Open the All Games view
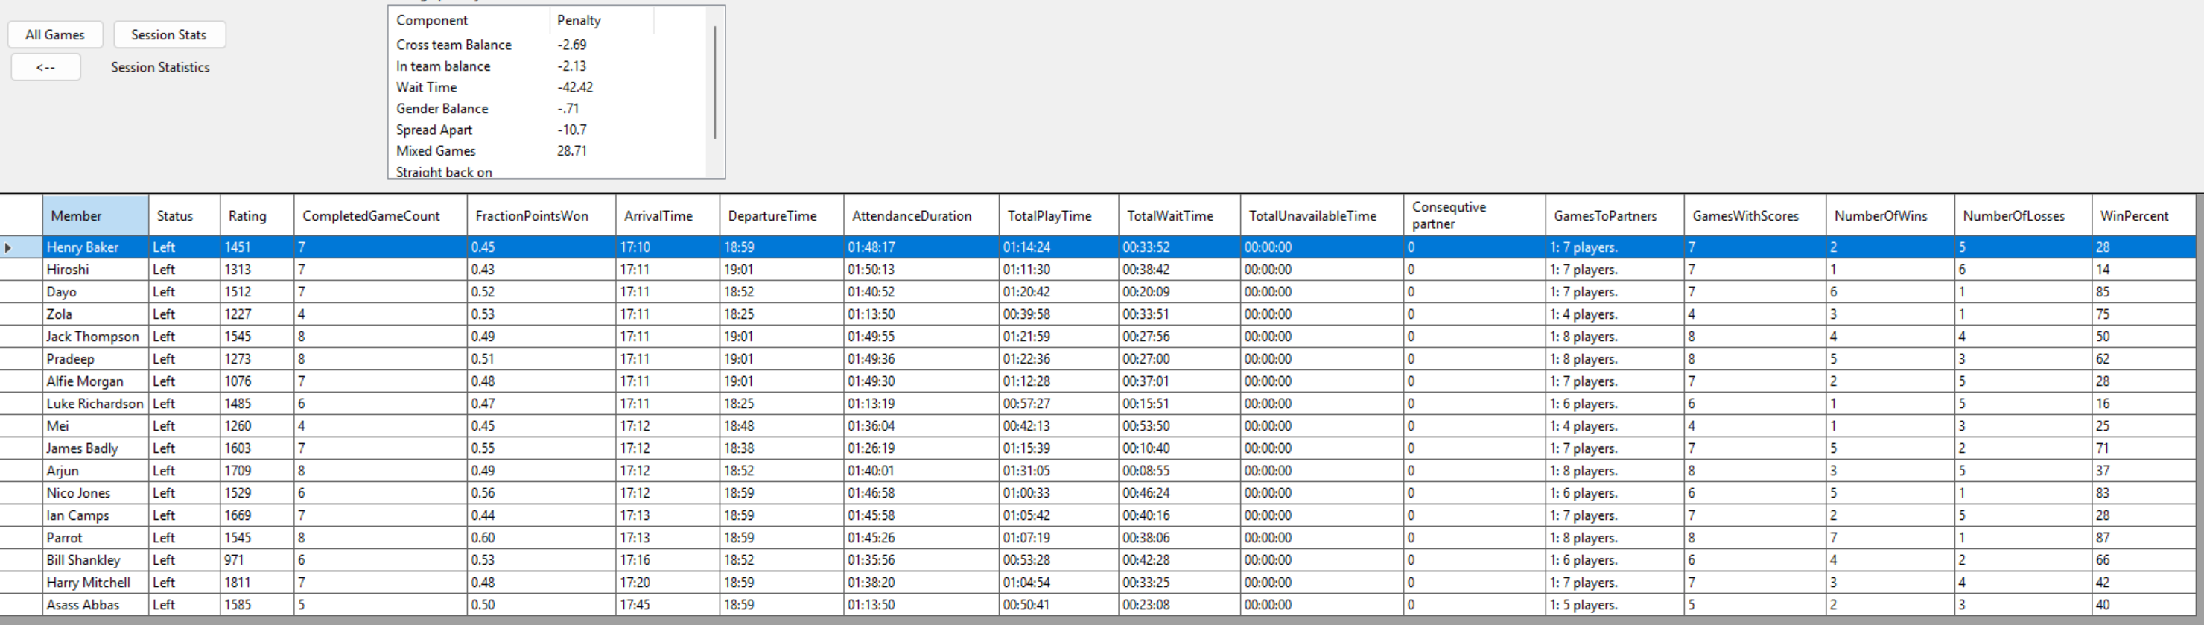 [x=55, y=35]
